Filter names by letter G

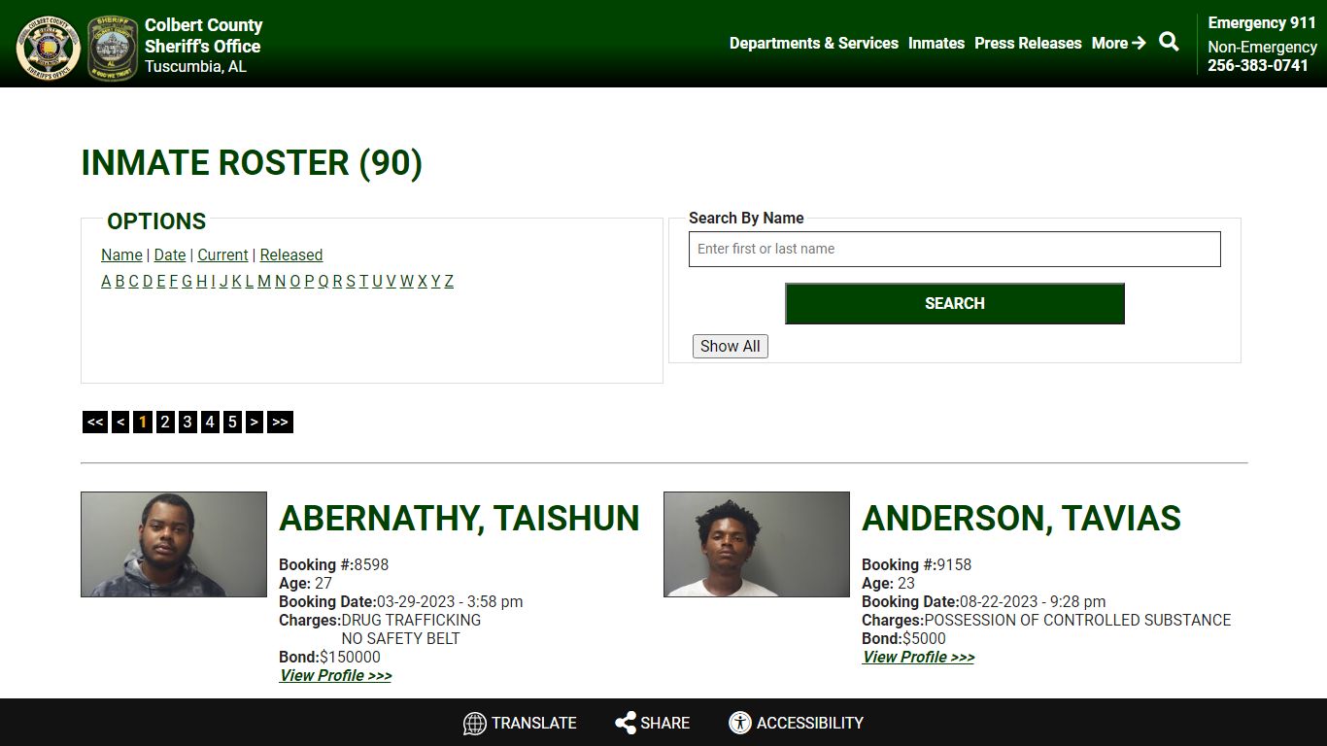[x=187, y=281]
